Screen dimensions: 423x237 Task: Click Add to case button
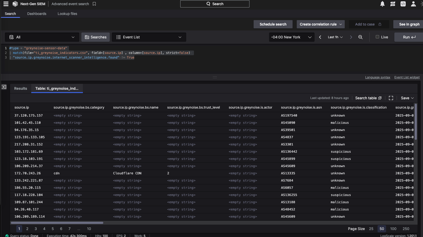(369, 24)
